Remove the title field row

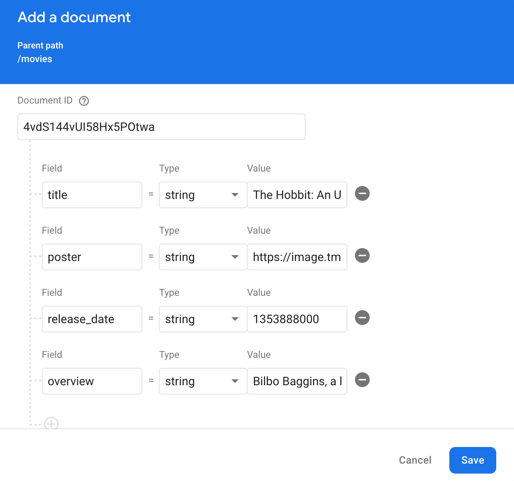click(x=362, y=193)
